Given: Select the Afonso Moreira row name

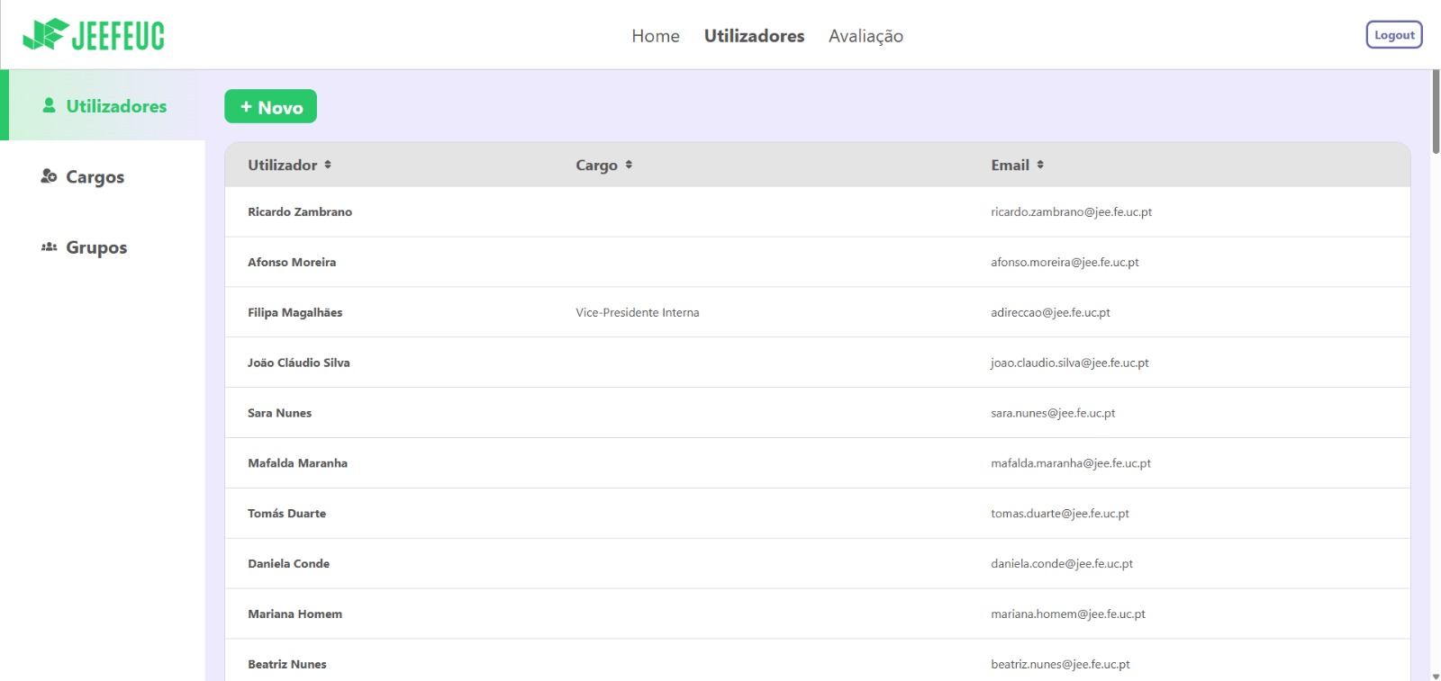Looking at the screenshot, I should [x=292, y=262].
